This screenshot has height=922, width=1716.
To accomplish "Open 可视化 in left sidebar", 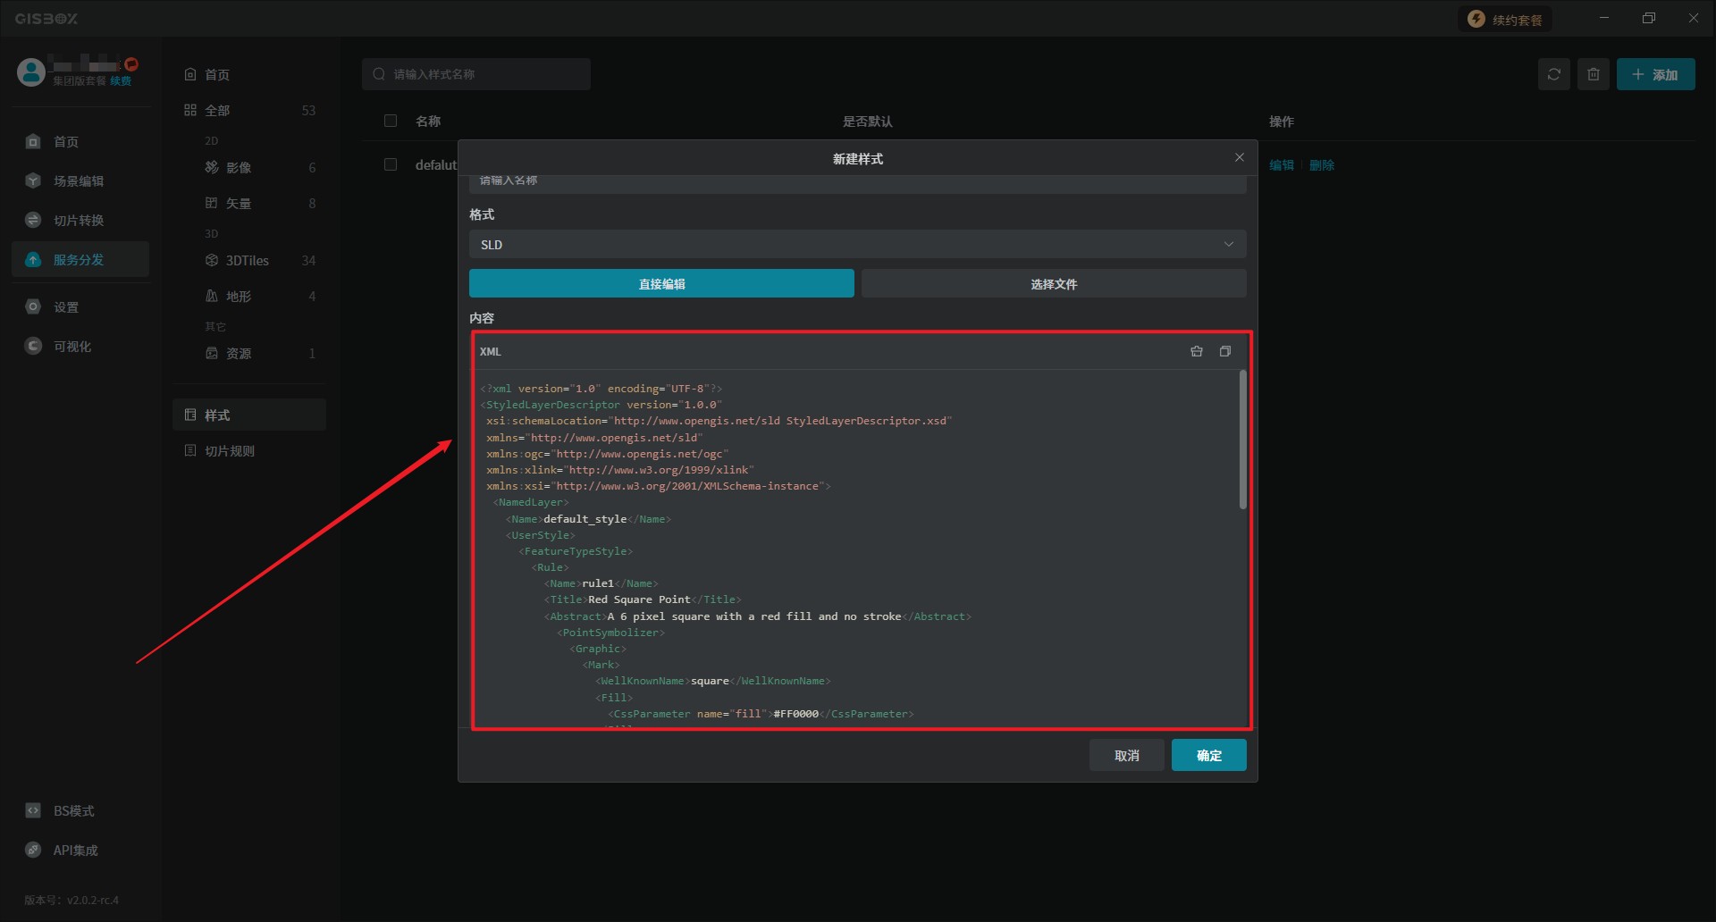I will [x=72, y=347].
